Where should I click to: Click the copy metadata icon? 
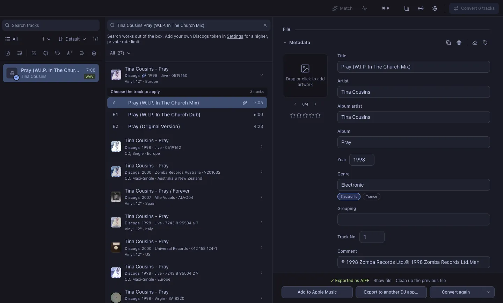click(x=449, y=43)
